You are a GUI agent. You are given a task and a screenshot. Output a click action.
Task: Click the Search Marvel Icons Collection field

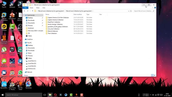[144, 11]
